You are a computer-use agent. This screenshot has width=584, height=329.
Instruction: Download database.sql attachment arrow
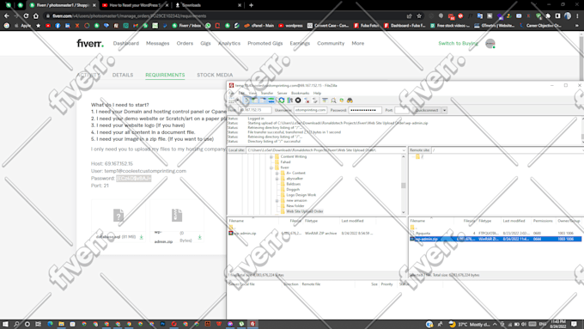tap(142, 237)
